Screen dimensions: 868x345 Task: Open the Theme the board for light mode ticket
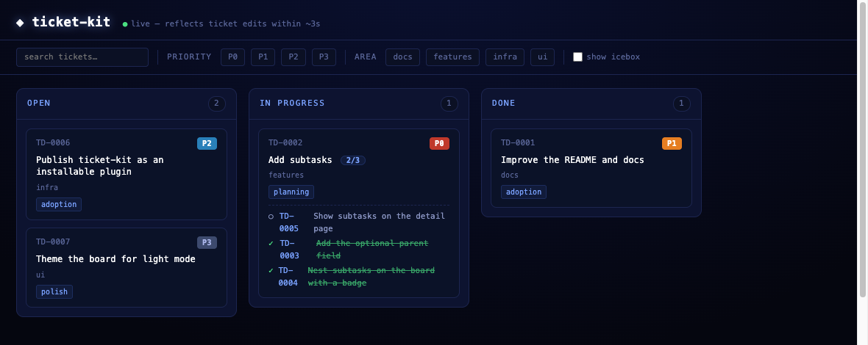point(115,259)
